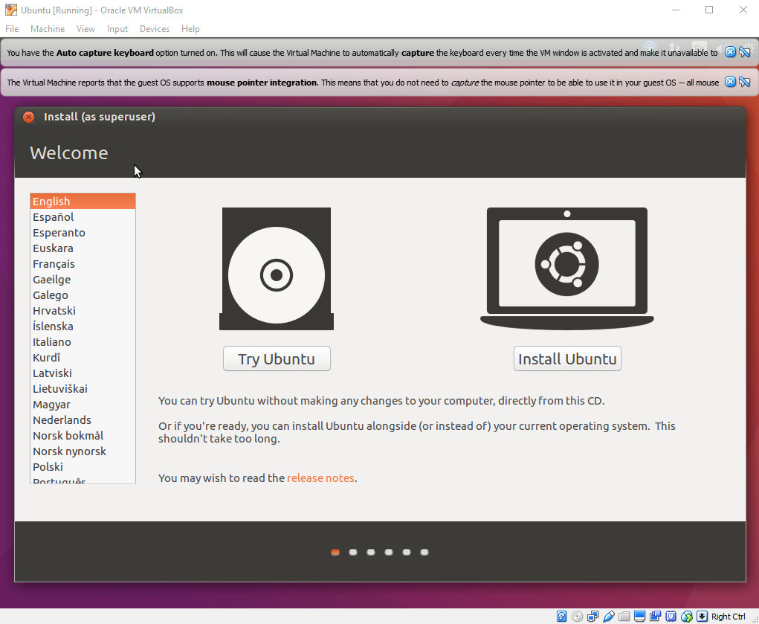Click the mouse integration status icon
Viewport: 759px width, 624px height.
pos(686,617)
